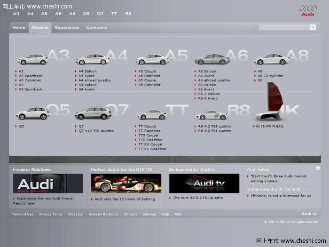Open the A5 Coupé link
This screenshot has height=247, width=329.
(x=147, y=71)
